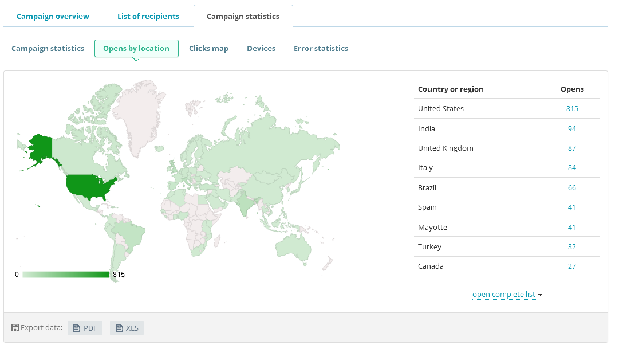The width and height of the screenshot is (619, 349).
Task: Open the Campaign overview tab
Action: tap(53, 16)
